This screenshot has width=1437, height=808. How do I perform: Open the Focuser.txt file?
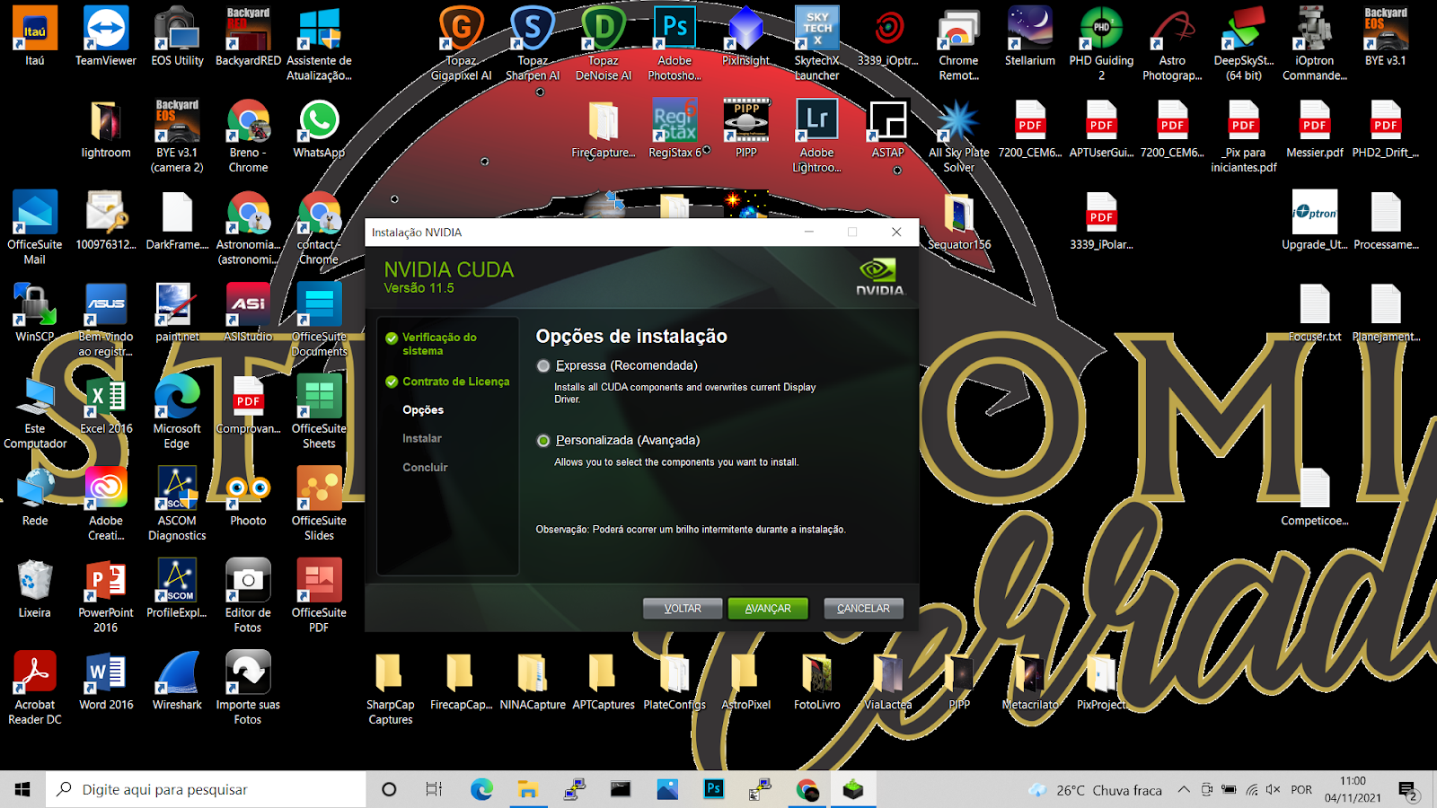[1315, 312]
